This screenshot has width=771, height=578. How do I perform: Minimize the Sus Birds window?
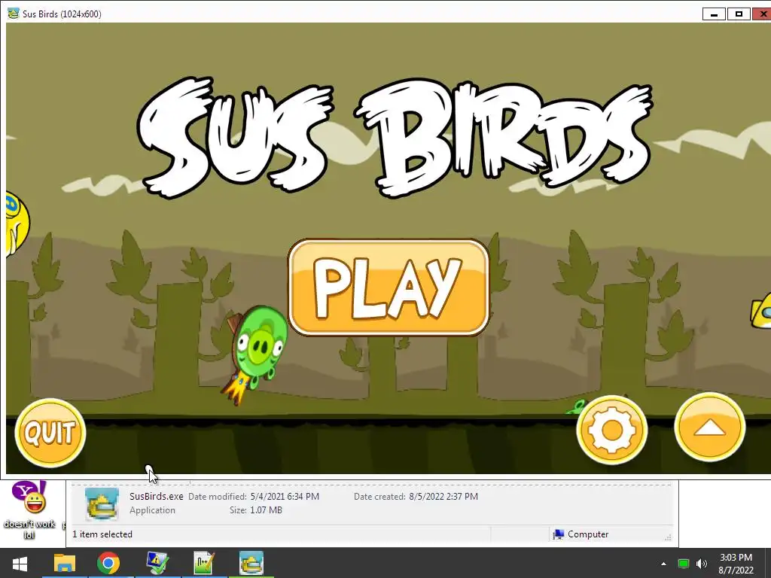pos(714,14)
